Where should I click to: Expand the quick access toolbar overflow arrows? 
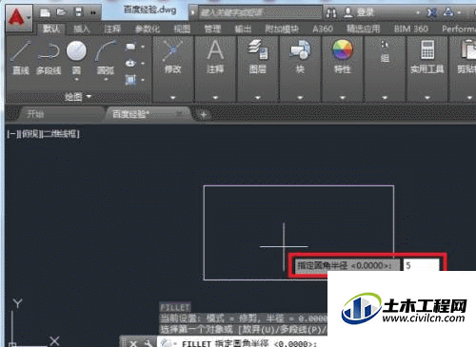[x=93, y=12]
